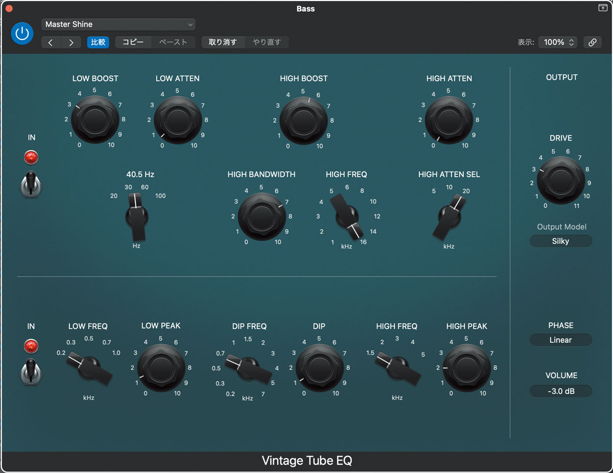Open the Master Shine preset dropdown

119,24
